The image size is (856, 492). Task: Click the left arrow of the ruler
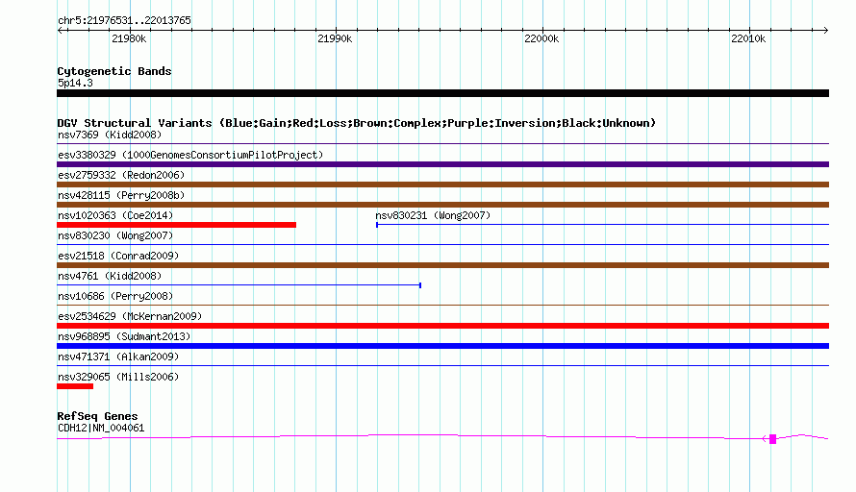(x=60, y=30)
